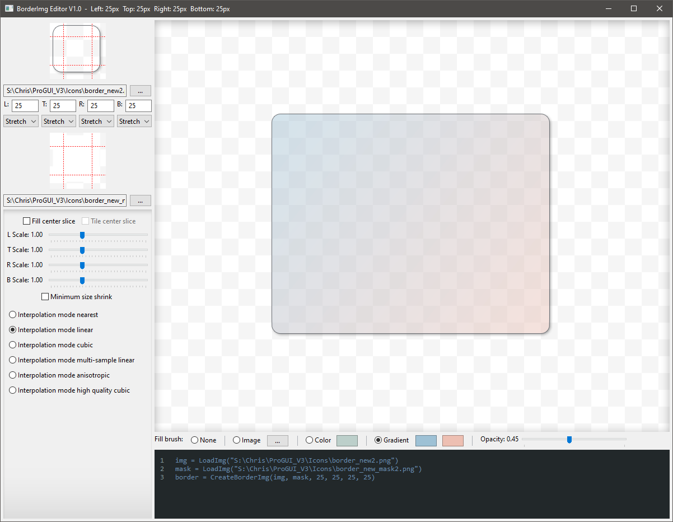Click the T Scale slider handle
This screenshot has width=673, height=522.
pyautogui.click(x=82, y=250)
